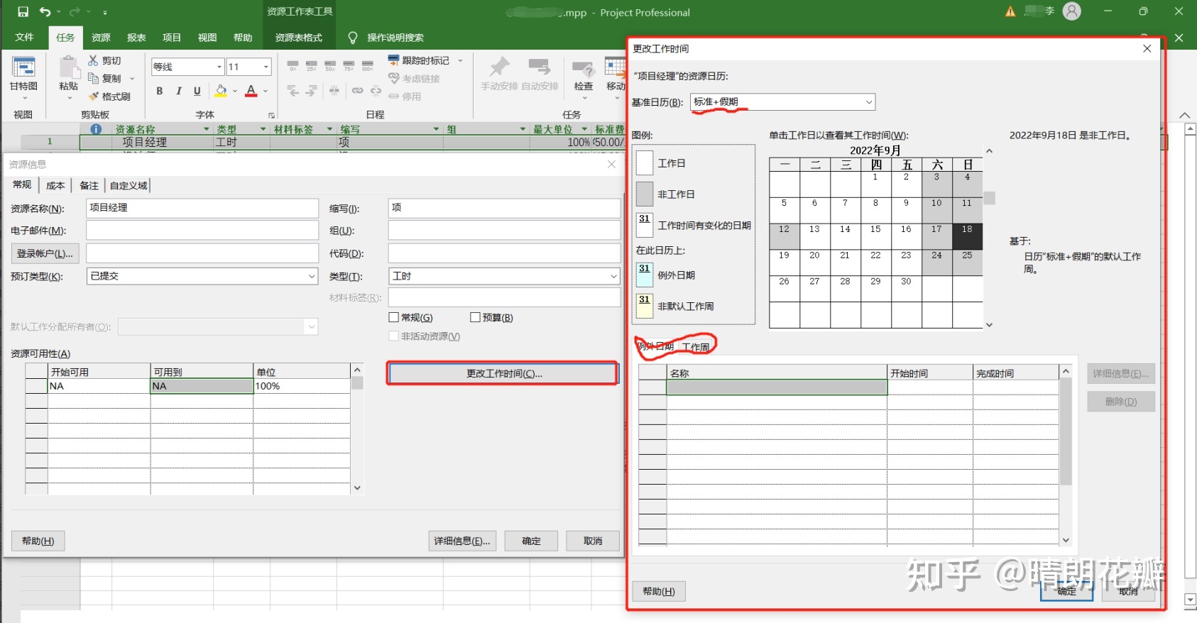
Task: Click the yellow warning triangle in title bar
Action: [x=1010, y=11]
